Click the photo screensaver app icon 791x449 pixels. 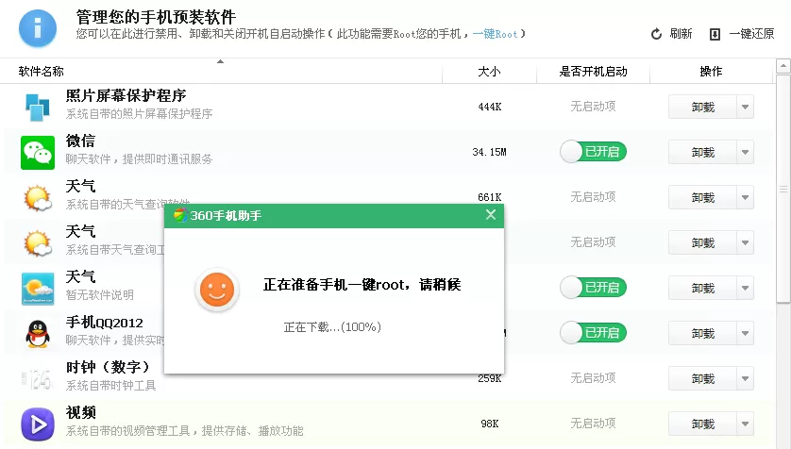pyautogui.click(x=38, y=107)
